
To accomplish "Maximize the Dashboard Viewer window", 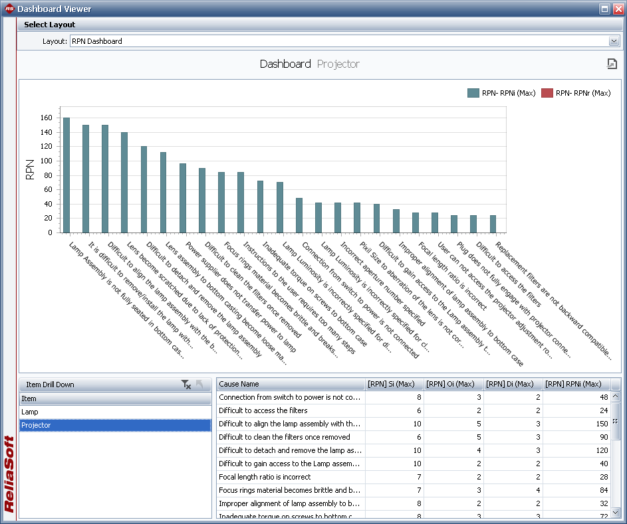I will point(604,9).
